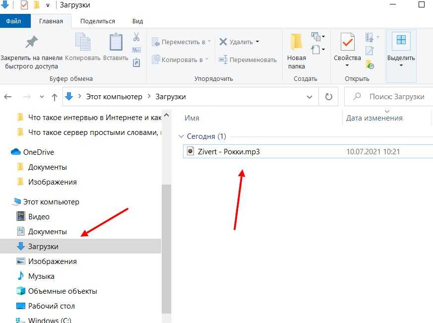Open the quick access toolbar customize dropdown
Image resolution: width=433 pixels, height=323 pixels.
(48, 5)
